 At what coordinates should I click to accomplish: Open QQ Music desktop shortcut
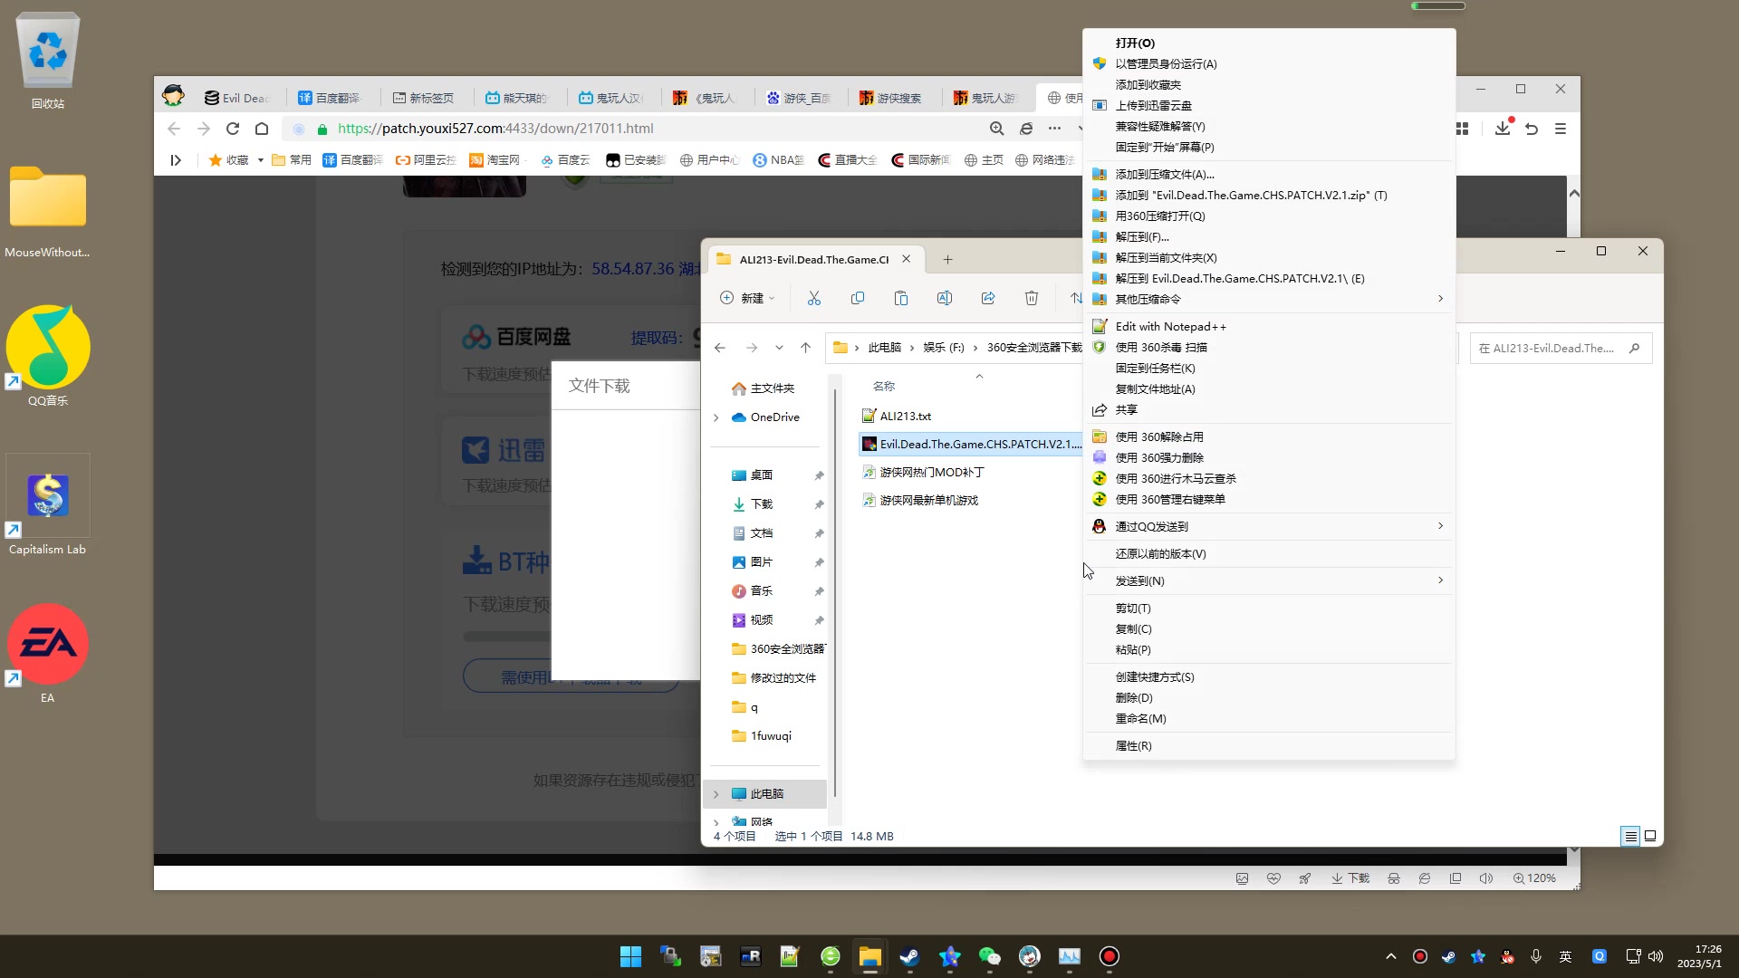tap(48, 356)
